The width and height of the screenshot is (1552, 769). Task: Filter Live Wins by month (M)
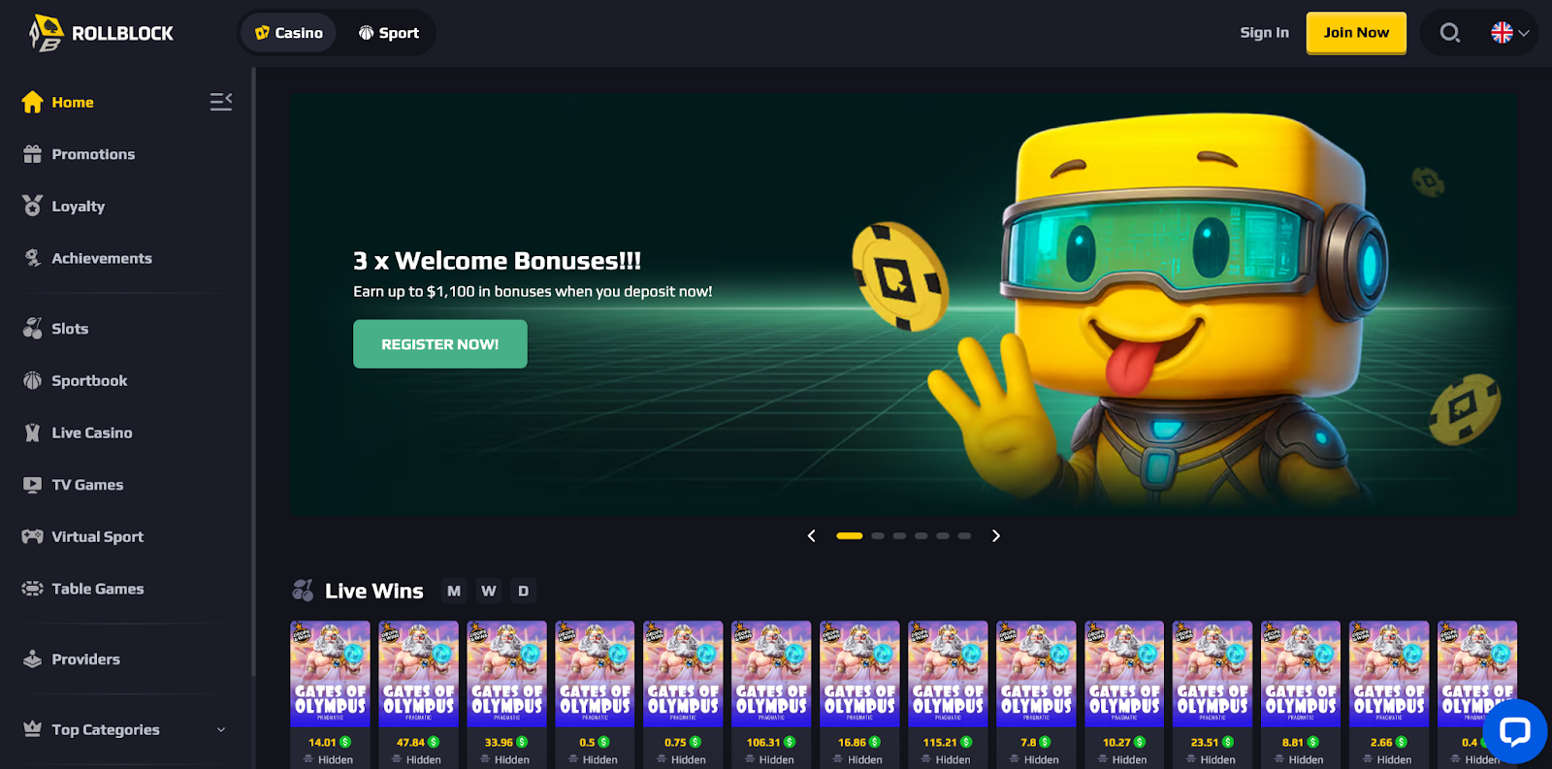click(x=454, y=591)
